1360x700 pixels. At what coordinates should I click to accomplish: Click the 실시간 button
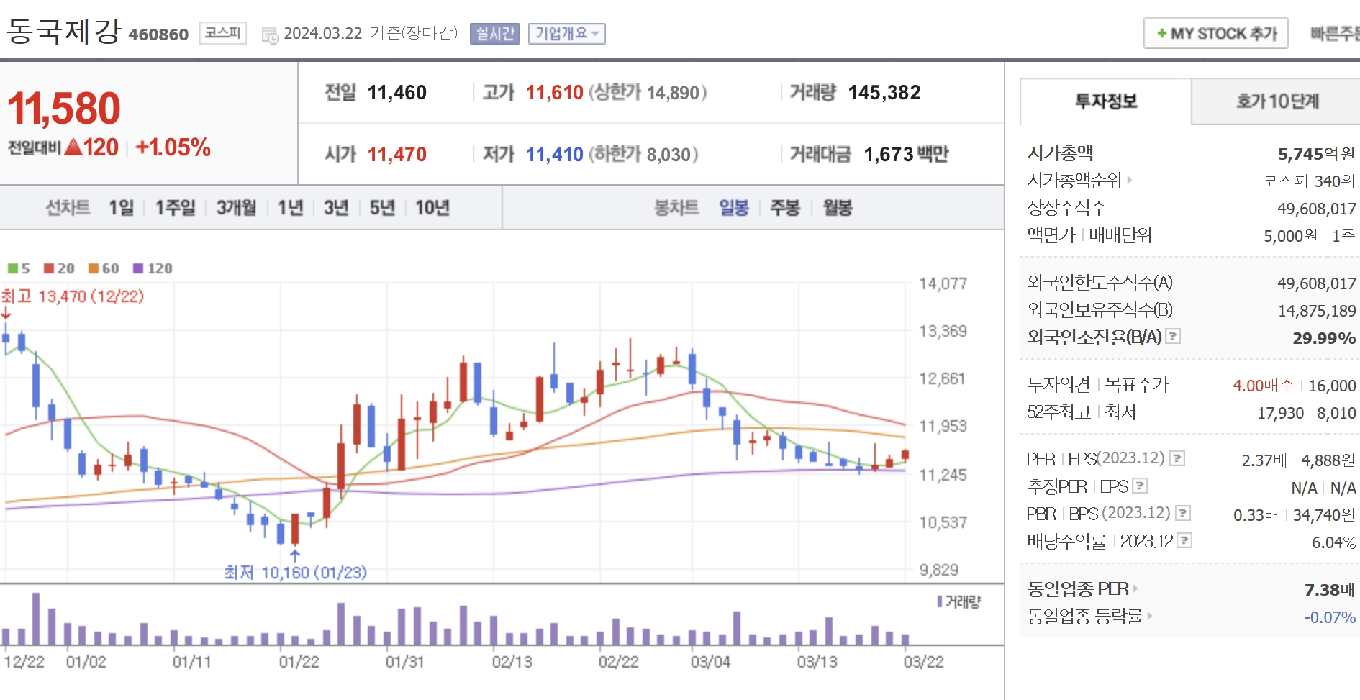(x=495, y=34)
